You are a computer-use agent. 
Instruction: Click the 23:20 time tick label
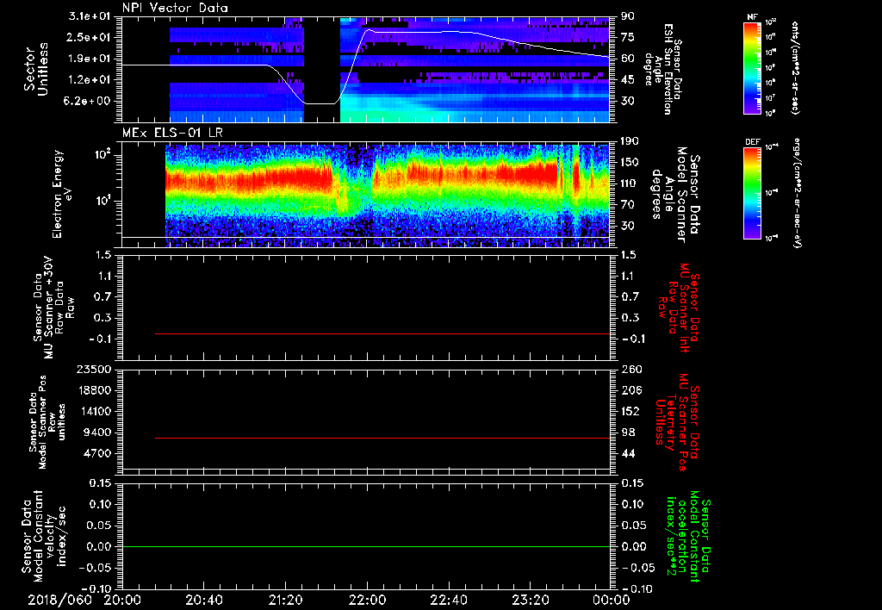[x=530, y=600]
